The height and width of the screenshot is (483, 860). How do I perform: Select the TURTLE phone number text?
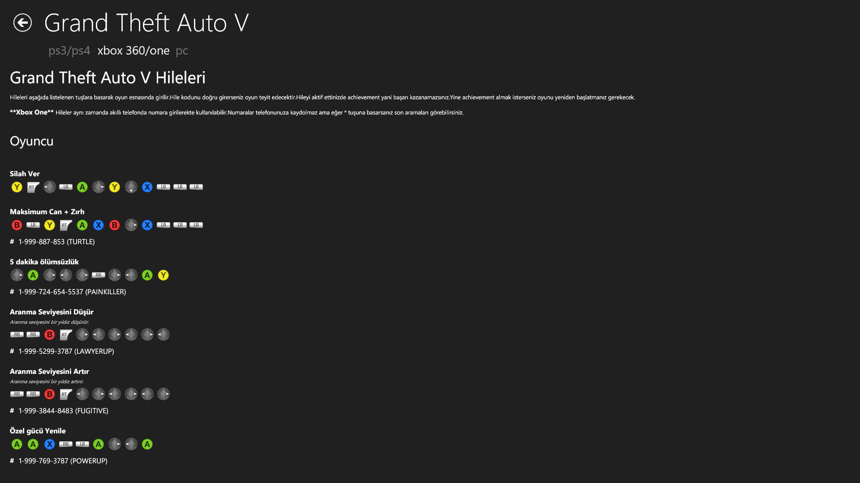[x=56, y=241]
